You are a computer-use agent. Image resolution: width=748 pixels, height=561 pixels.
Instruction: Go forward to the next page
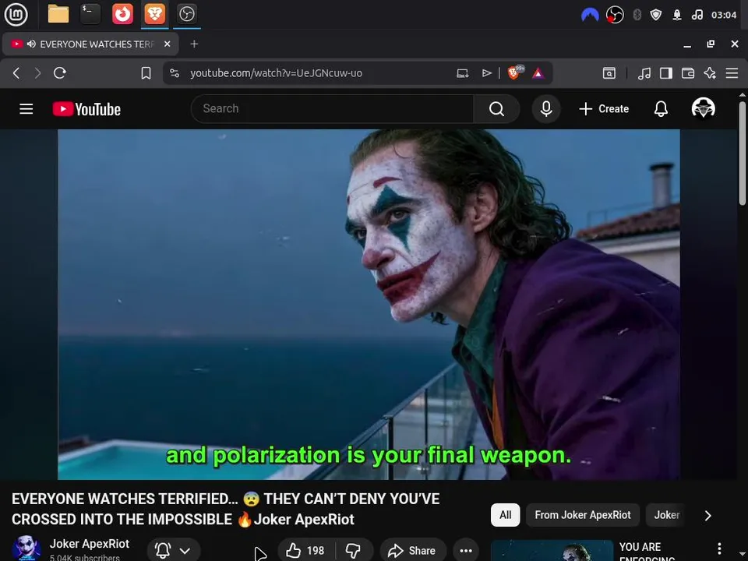pos(37,73)
